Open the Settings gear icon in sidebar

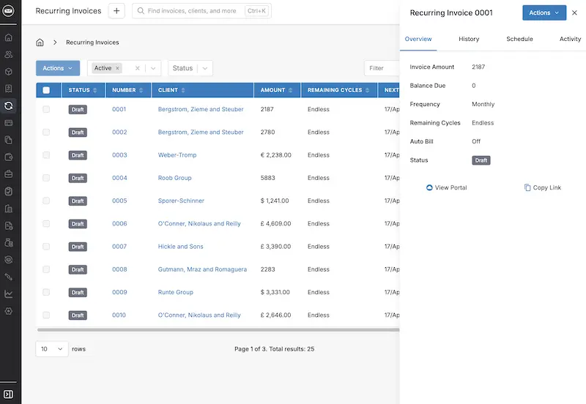click(9, 311)
